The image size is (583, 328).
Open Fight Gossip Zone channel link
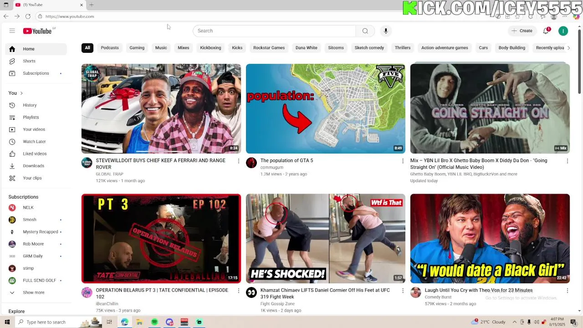(277, 304)
